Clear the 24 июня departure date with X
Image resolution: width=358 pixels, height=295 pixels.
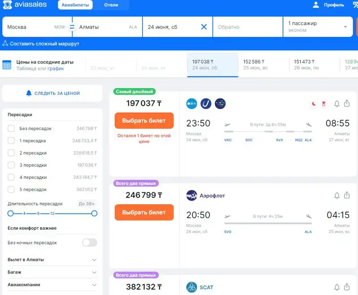pyautogui.click(x=204, y=27)
